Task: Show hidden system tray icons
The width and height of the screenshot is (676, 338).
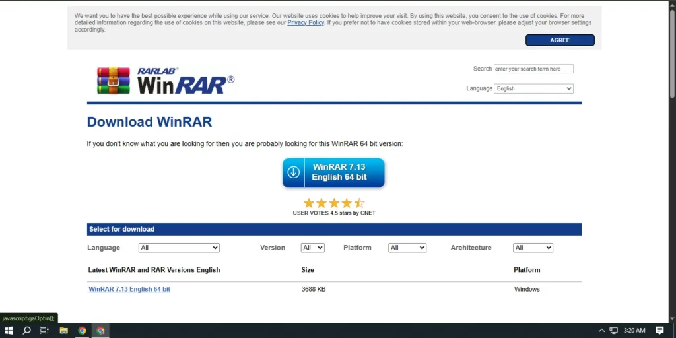Action: tap(601, 331)
